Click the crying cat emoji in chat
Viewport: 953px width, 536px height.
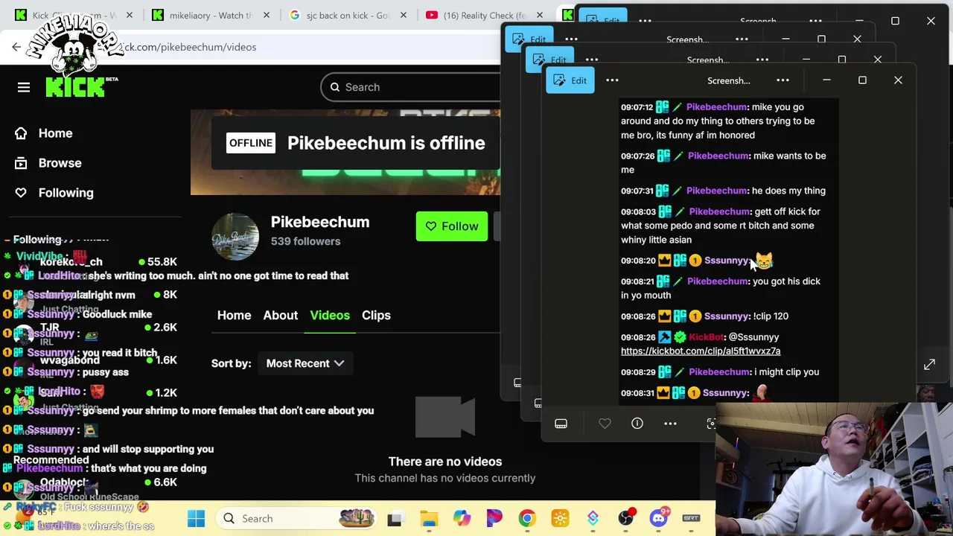pyautogui.click(x=764, y=261)
